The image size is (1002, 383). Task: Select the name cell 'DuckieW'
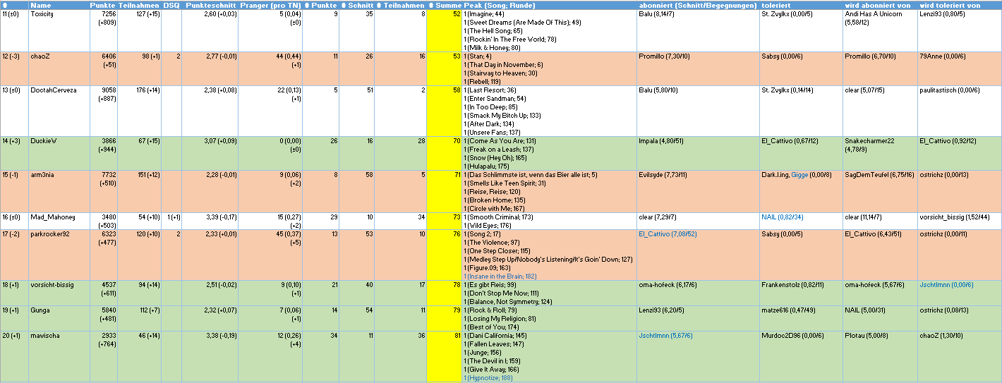(x=59, y=153)
